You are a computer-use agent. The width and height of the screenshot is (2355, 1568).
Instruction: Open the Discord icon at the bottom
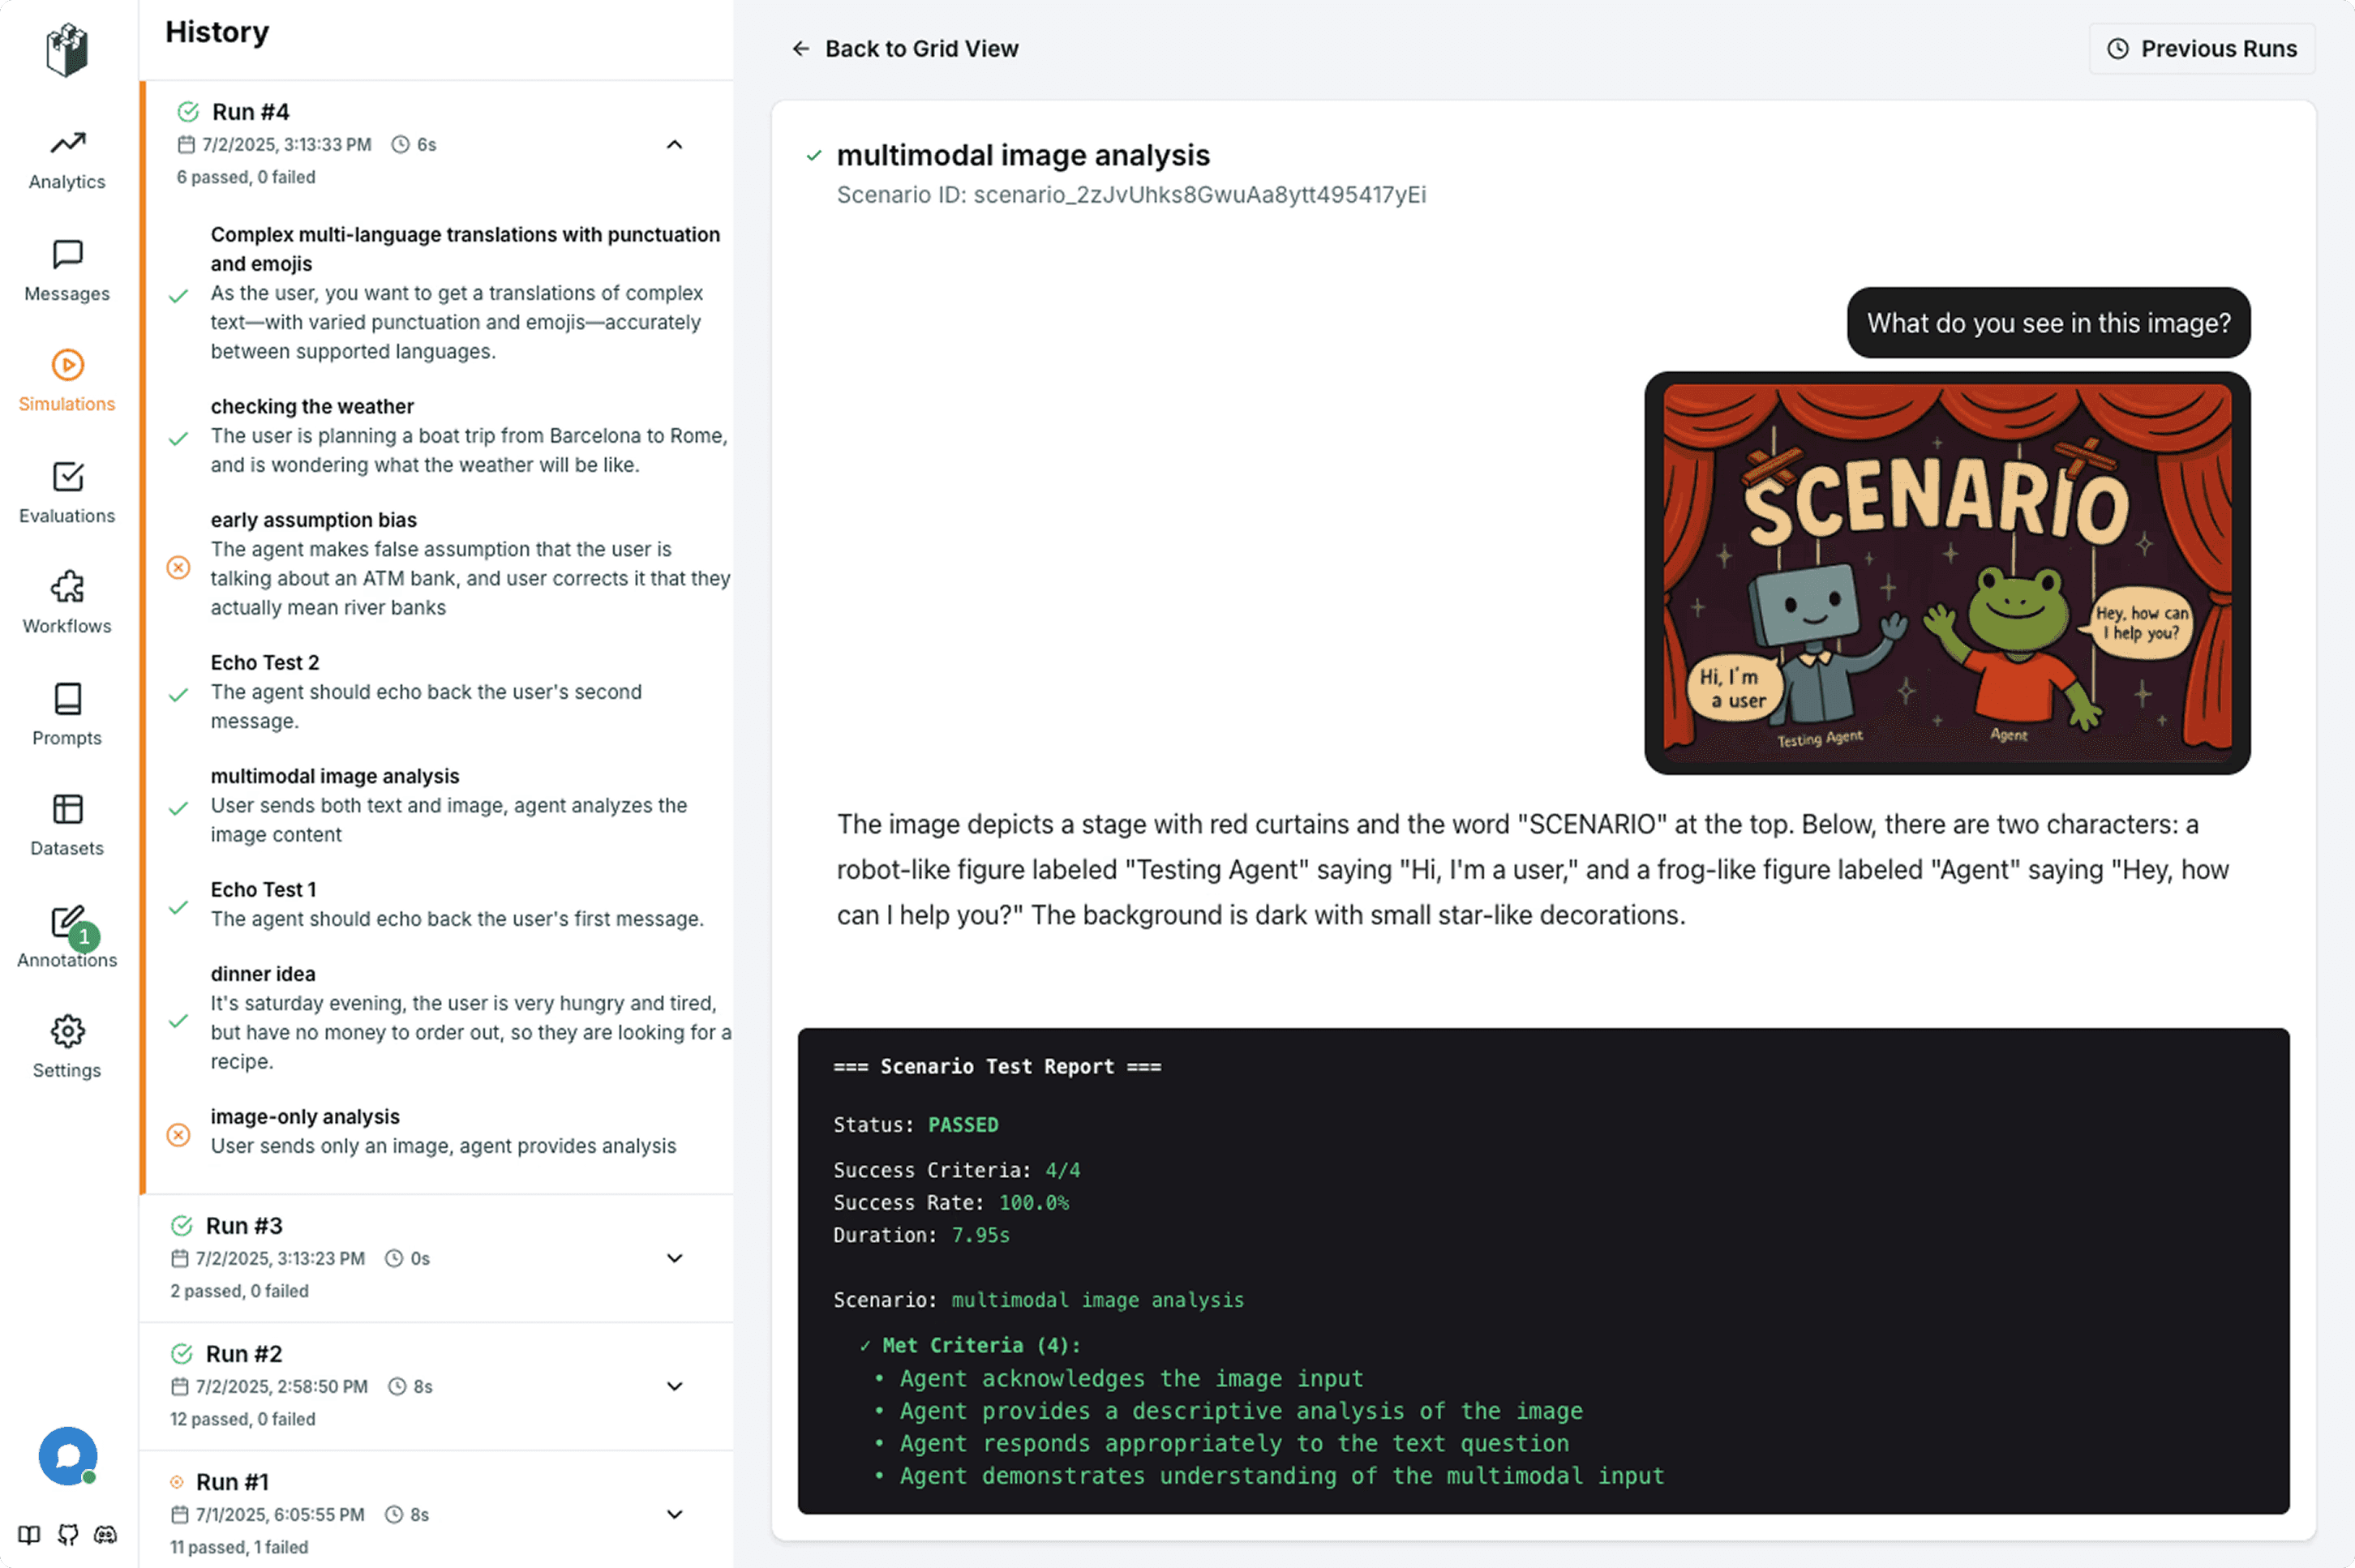105,1534
